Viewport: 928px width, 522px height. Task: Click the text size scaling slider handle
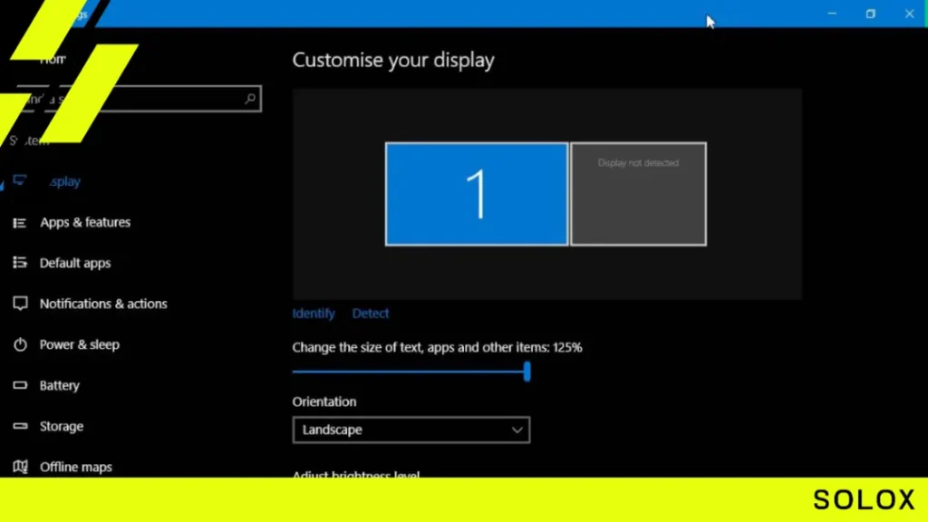[x=527, y=372]
